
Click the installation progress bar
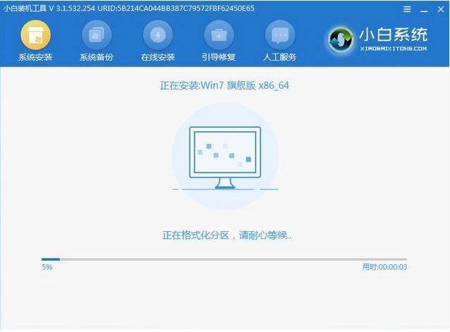[x=224, y=259]
